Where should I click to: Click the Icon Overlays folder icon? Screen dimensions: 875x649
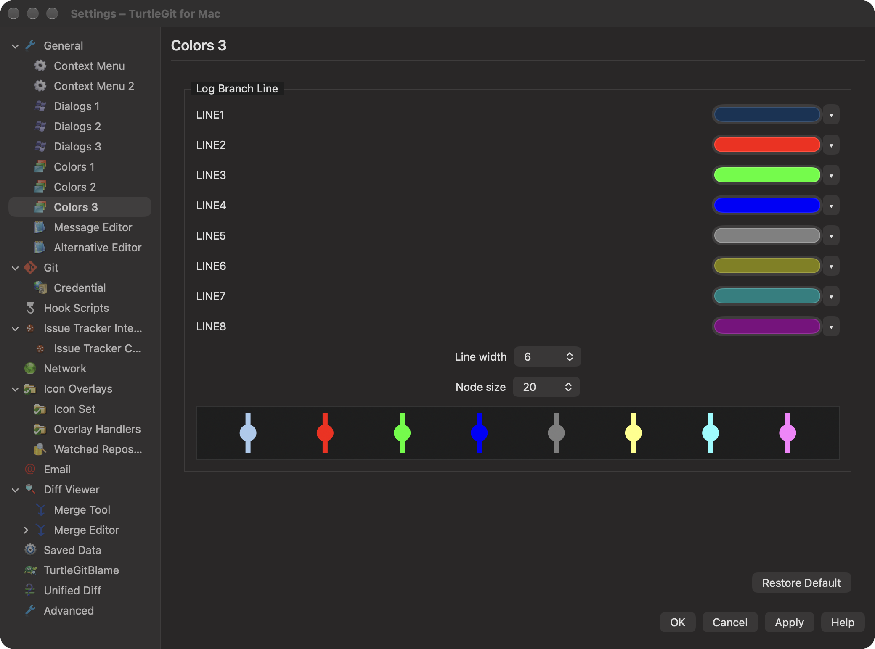tap(30, 388)
